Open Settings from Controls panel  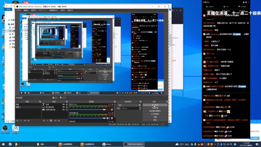coord(155,117)
